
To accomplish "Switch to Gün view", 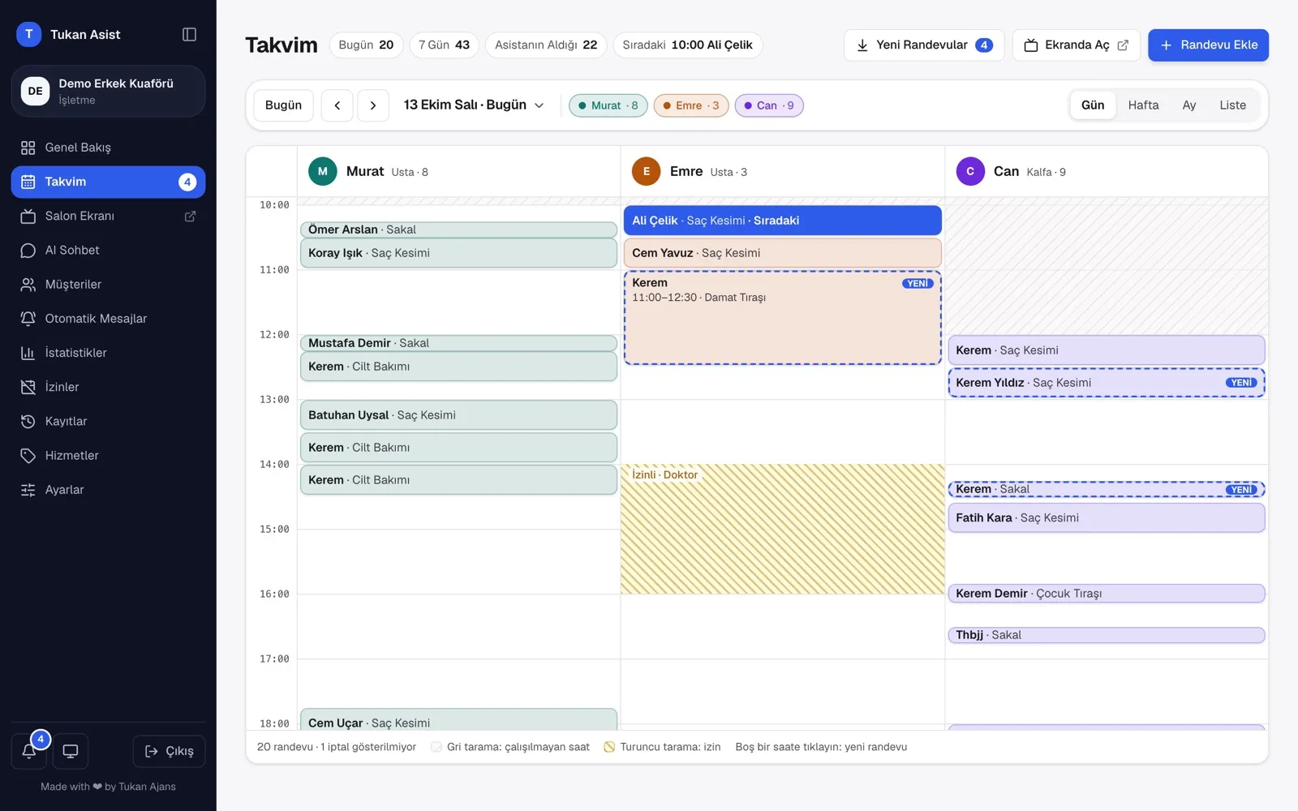I will coord(1093,105).
